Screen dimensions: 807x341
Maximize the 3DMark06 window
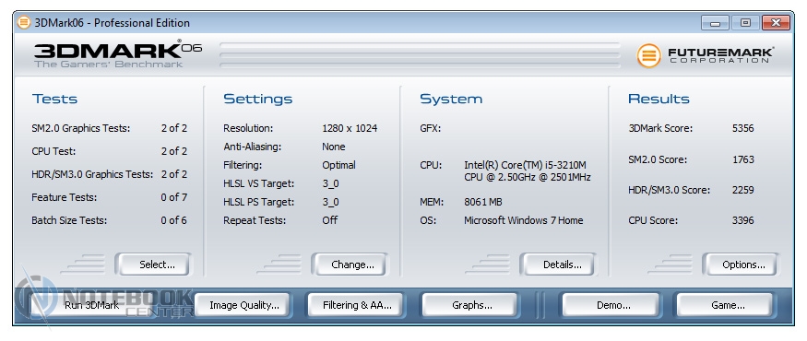tap(744, 23)
